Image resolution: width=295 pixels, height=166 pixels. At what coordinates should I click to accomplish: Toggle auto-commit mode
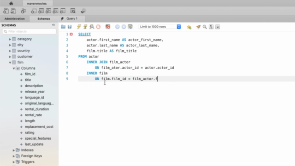click(130, 27)
